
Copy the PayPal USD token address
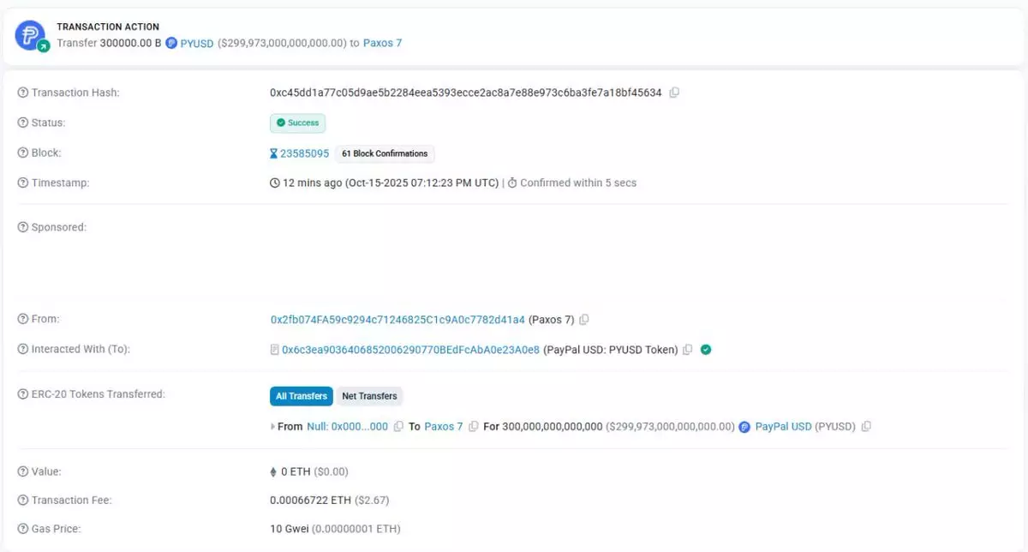pos(866,426)
